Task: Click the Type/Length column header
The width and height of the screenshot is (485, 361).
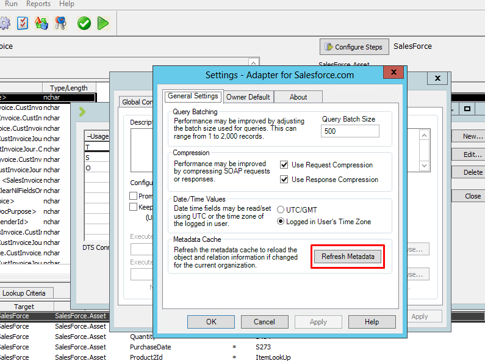Action: (69, 88)
